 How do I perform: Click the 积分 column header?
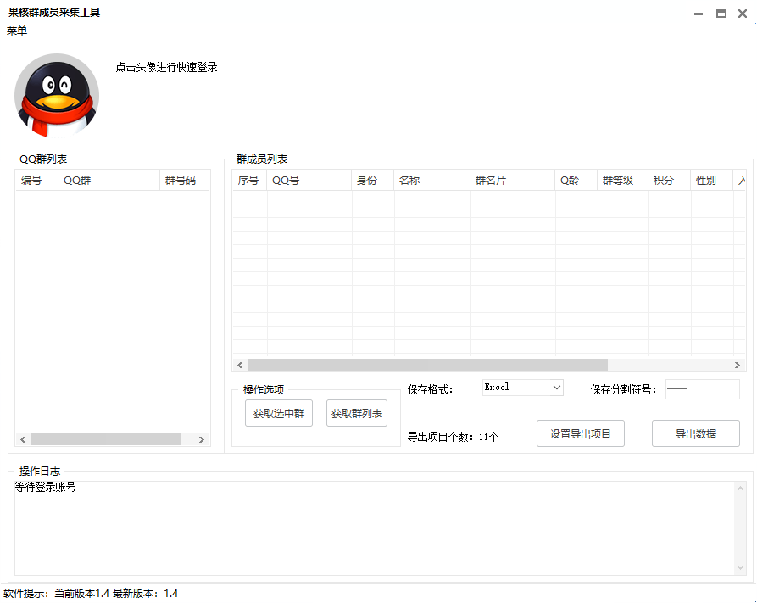tap(670, 181)
